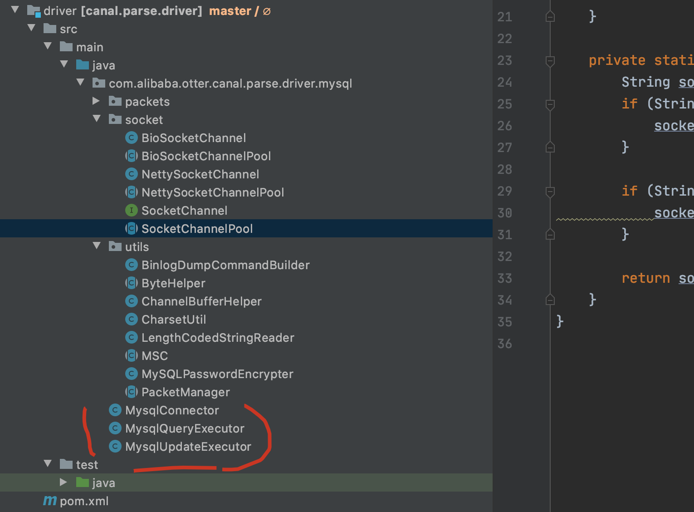Image resolution: width=694 pixels, height=512 pixels.
Task: Click the green test sources java folder icon
Action: [83, 482]
